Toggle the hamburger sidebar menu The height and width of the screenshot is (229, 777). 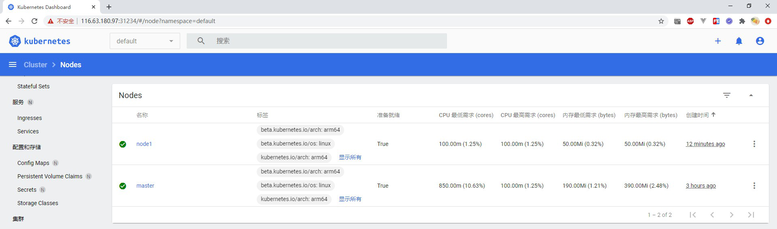point(13,64)
